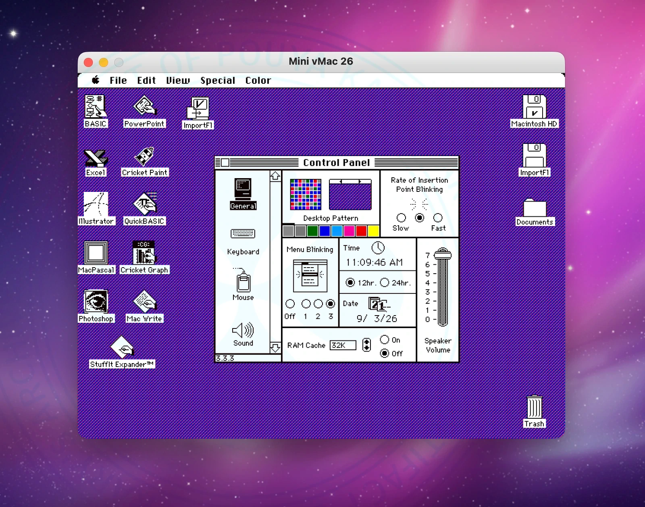Click the RAM Cache 32K field
The height and width of the screenshot is (507, 645).
click(x=343, y=345)
